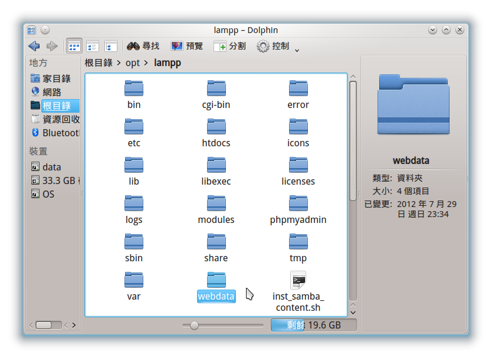This screenshot has width=492, height=358.
Task: Select the var folder
Action: [x=134, y=286]
